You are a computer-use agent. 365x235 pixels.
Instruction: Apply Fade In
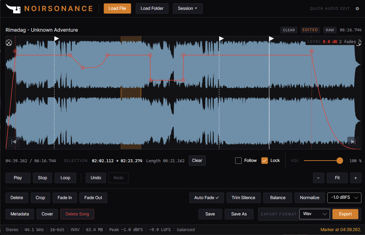coord(65,197)
